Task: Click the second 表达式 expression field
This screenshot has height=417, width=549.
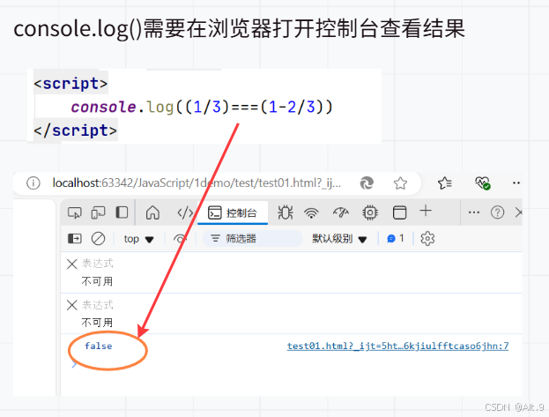Action: 97,304
